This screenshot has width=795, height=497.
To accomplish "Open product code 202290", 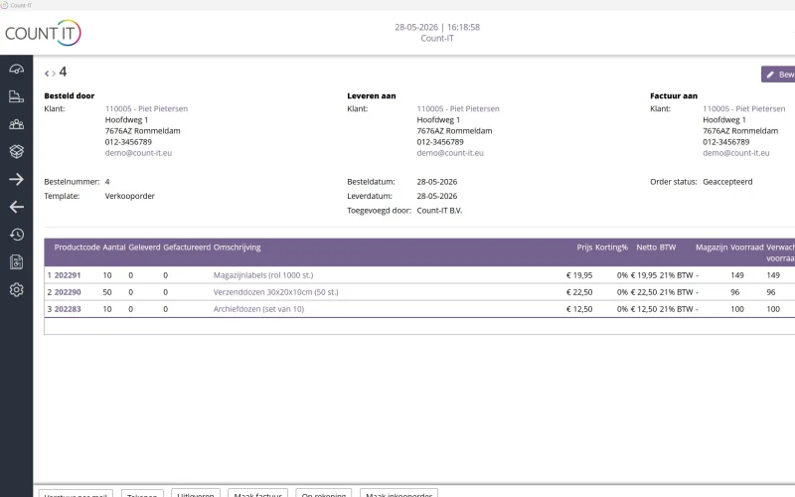I will 68,292.
